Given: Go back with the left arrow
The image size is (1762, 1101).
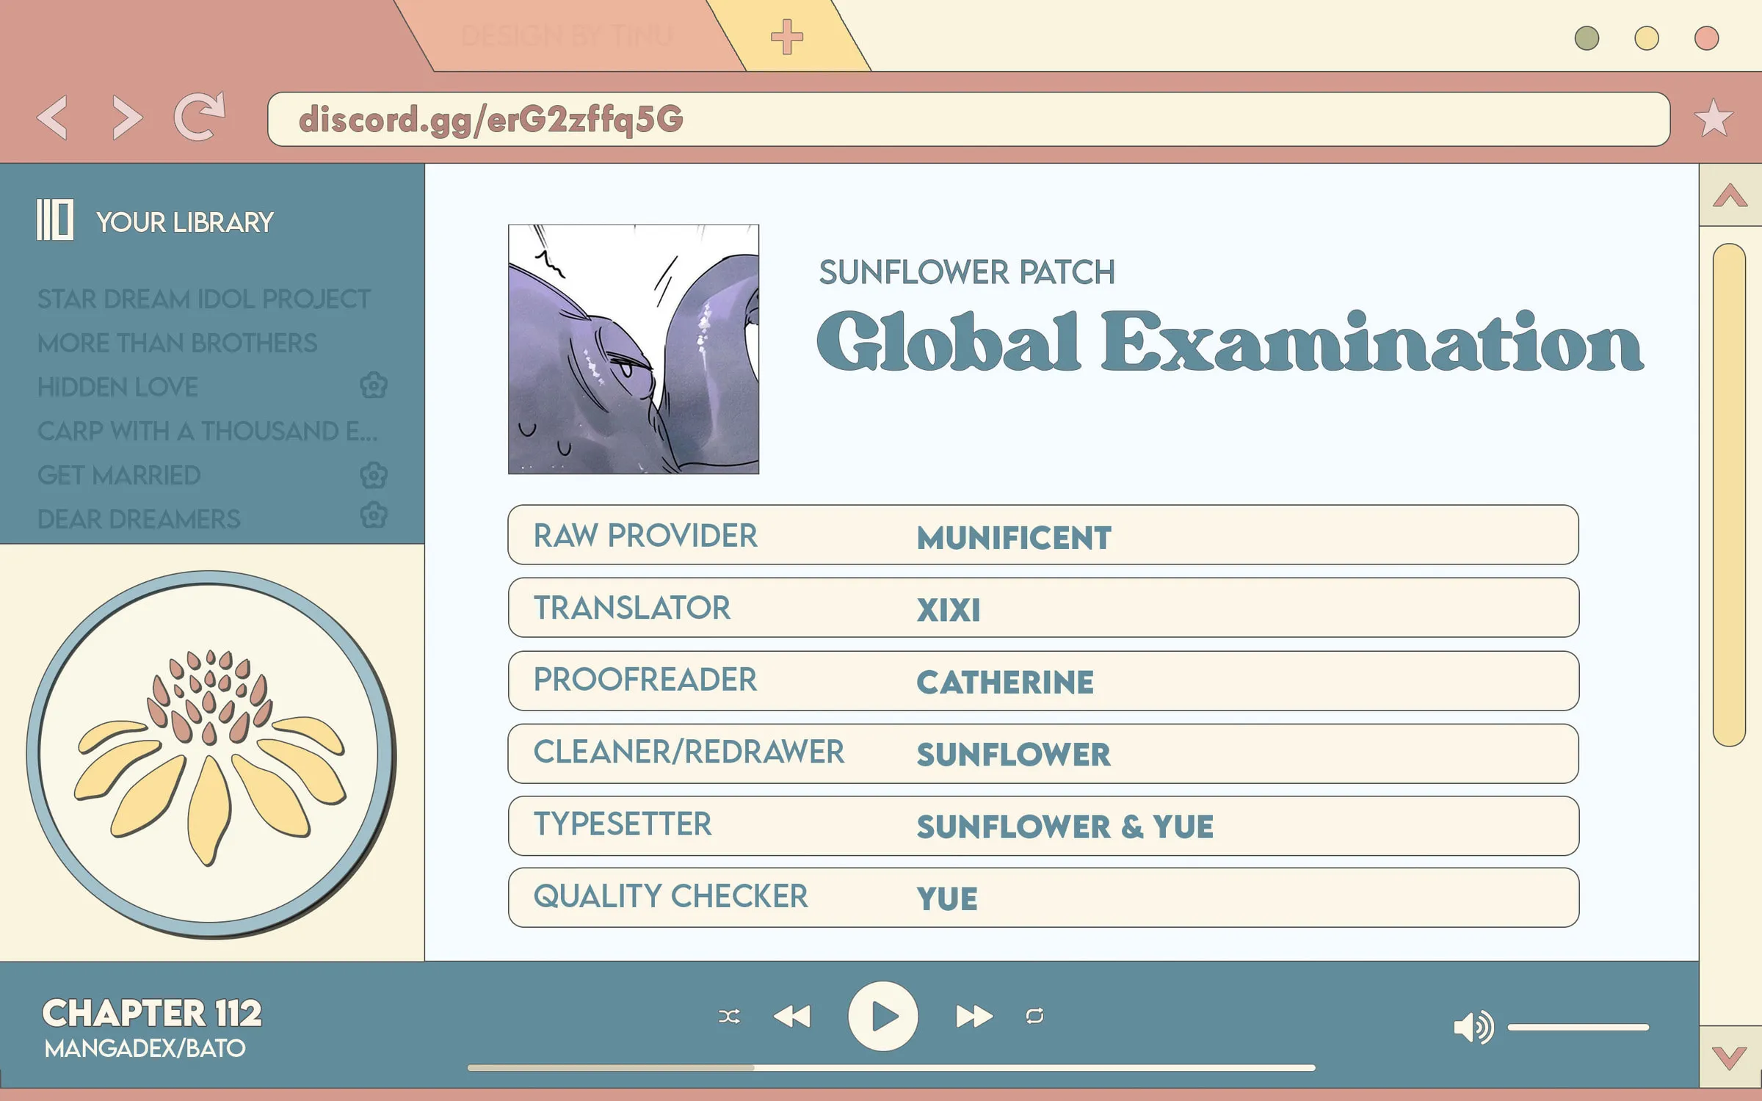Looking at the screenshot, I should [x=53, y=117].
